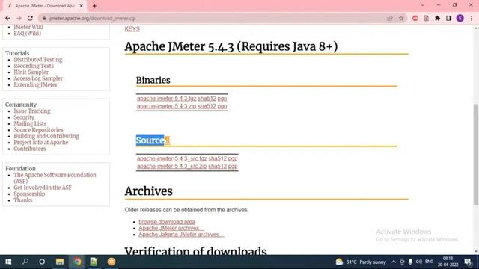Open Sponsorship link
Image resolution: width=479 pixels, height=269 pixels.
pos(29,194)
